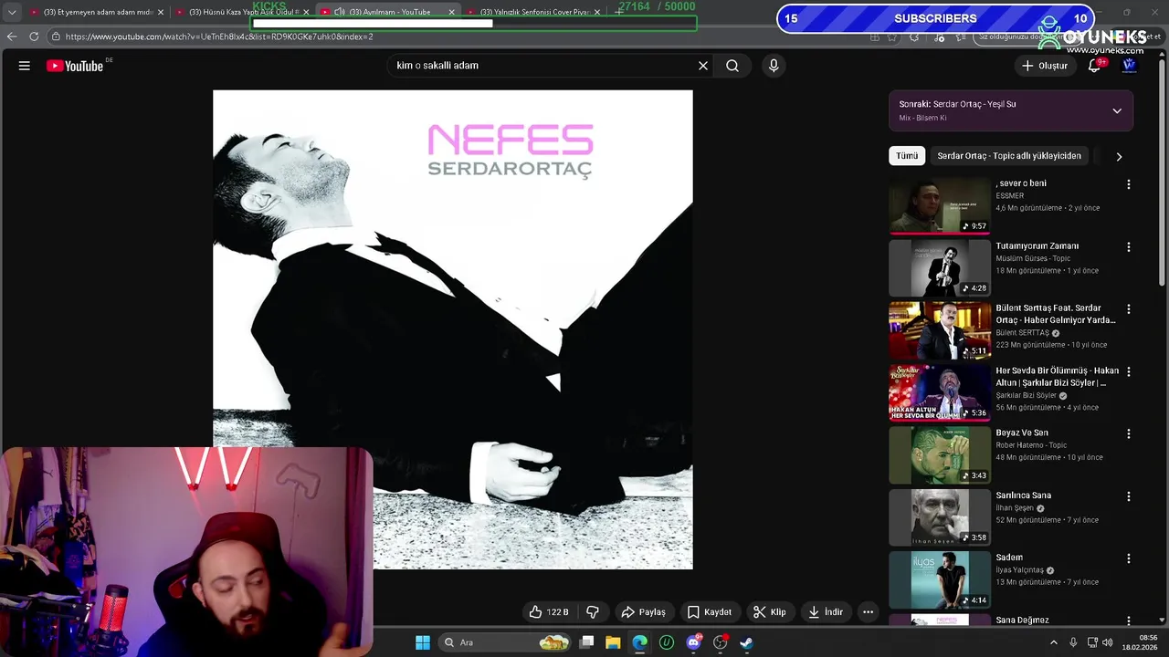Image resolution: width=1169 pixels, height=657 pixels.
Task: Open 'Tutamıyorum Zamanı' video title
Action: (x=1037, y=245)
